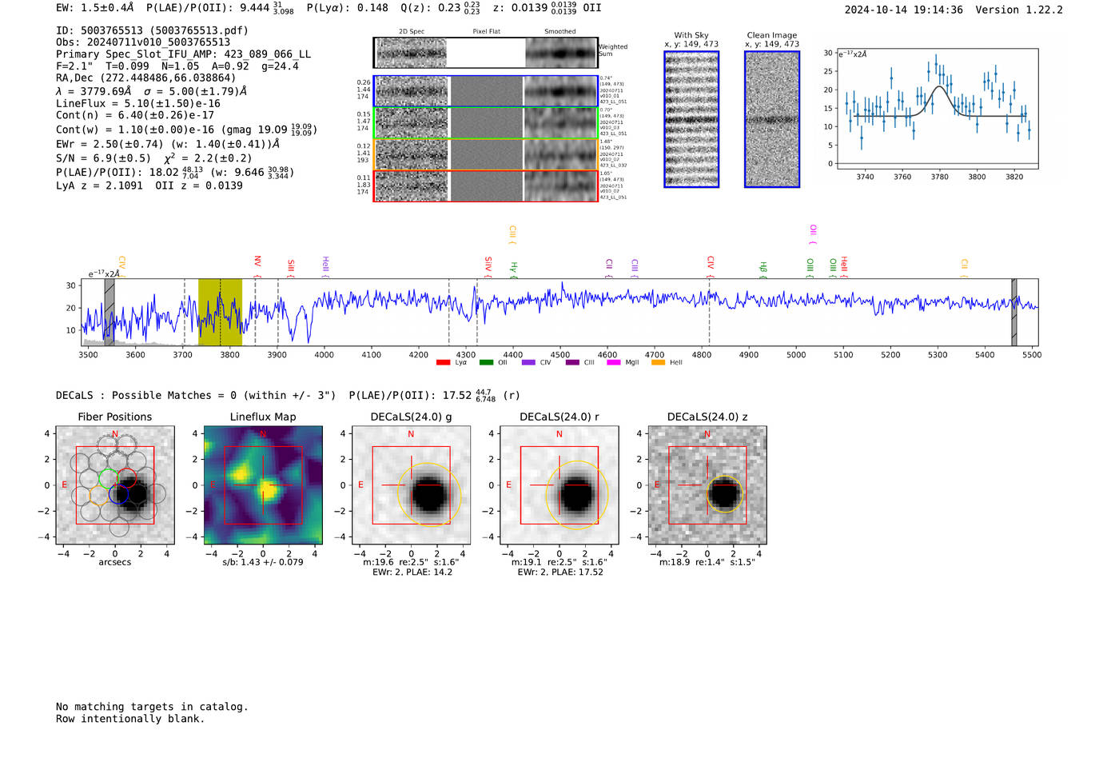Click the LineFlux = 5.10(±1.50)e-16 value
Image resolution: width=1119 pixels, height=762 pixels.
(x=138, y=103)
